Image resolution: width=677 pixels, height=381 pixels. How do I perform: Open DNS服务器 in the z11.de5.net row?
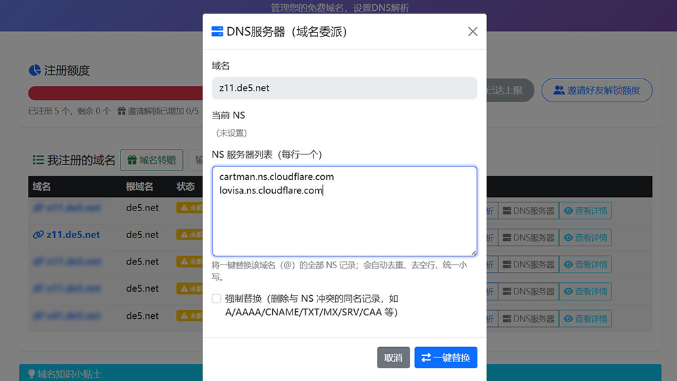point(528,238)
